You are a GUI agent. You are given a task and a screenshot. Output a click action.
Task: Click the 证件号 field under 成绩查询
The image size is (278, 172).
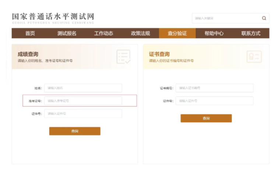[x=83, y=114]
